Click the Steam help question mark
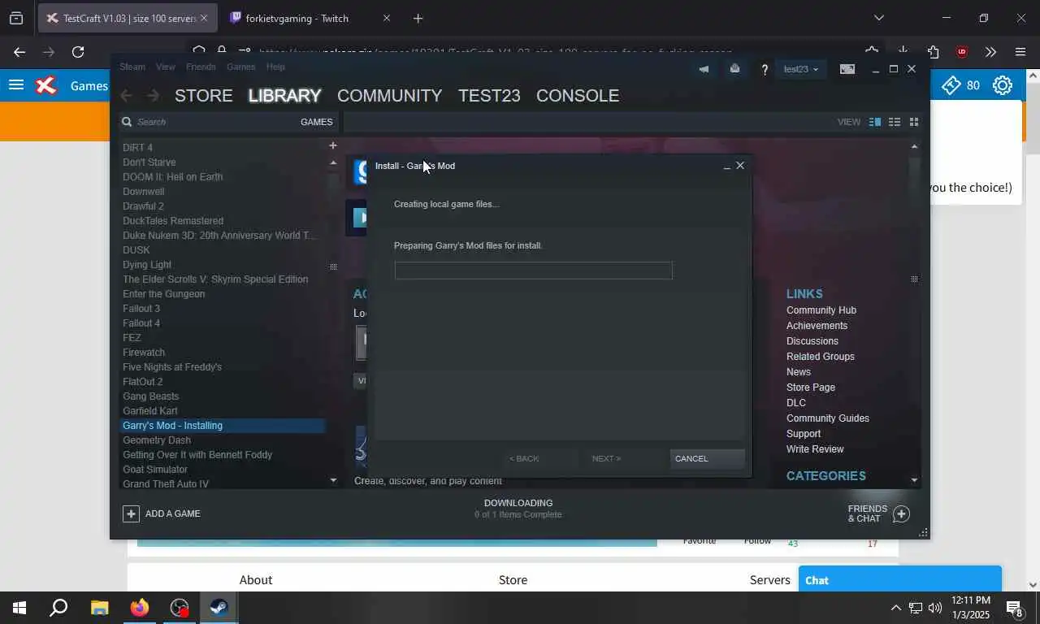Screen dimensions: 1040x624 765,70
